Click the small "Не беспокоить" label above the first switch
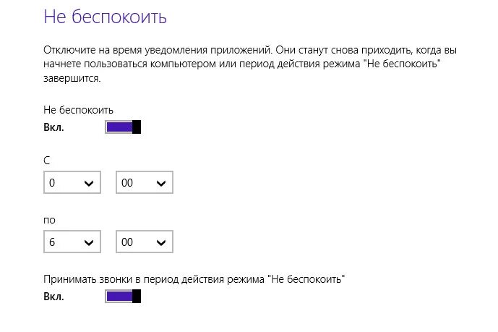This screenshot has height=332, width=498. (78, 110)
